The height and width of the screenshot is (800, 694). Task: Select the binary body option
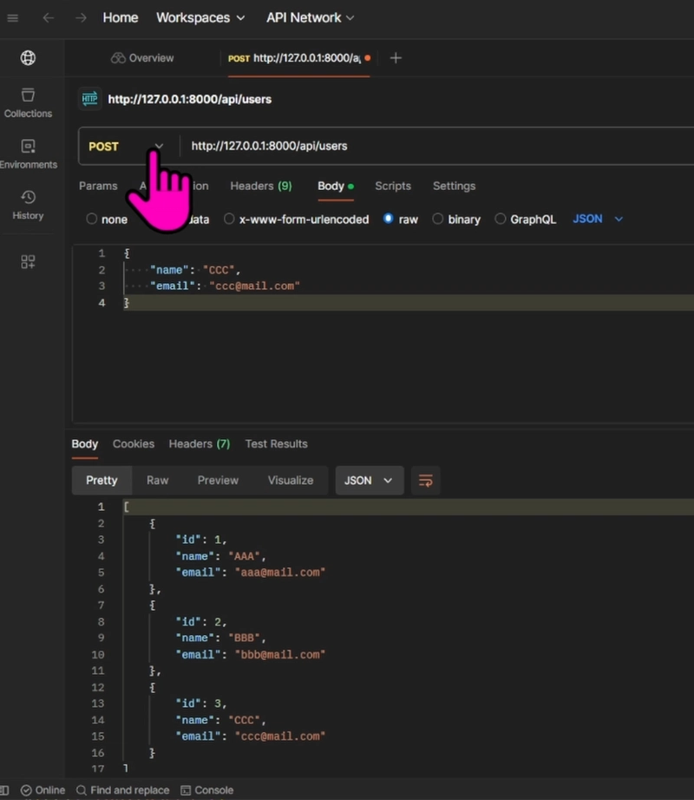[x=456, y=220]
